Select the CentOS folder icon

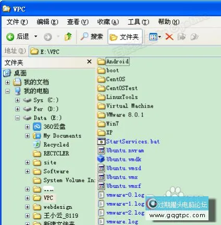pyautogui.click(x=101, y=79)
